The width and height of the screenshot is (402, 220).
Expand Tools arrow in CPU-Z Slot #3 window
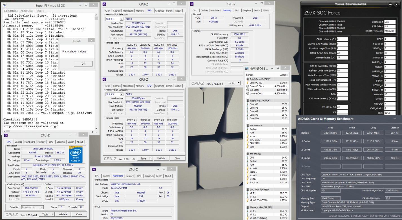click(x=151, y=159)
